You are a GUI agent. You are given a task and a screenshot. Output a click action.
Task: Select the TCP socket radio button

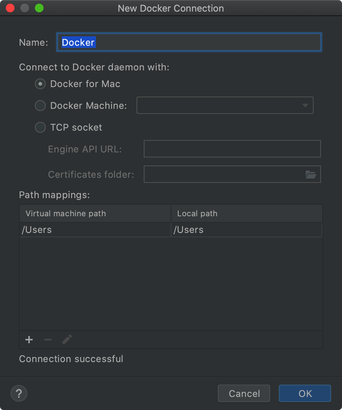tap(40, 127)
